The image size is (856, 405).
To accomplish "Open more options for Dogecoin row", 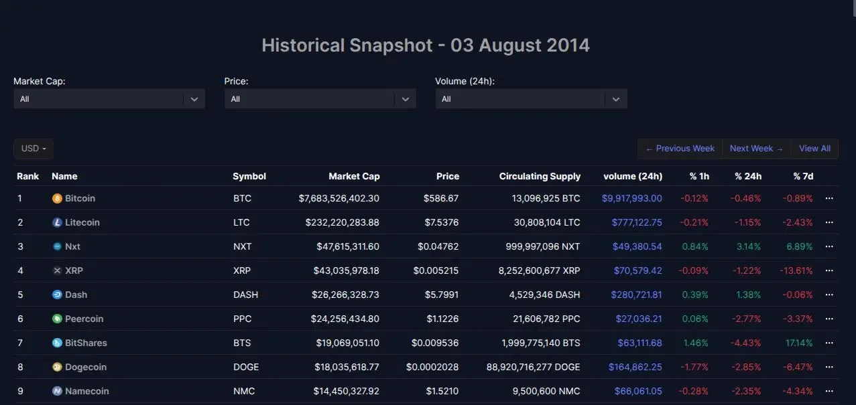I will click(829, 366).
